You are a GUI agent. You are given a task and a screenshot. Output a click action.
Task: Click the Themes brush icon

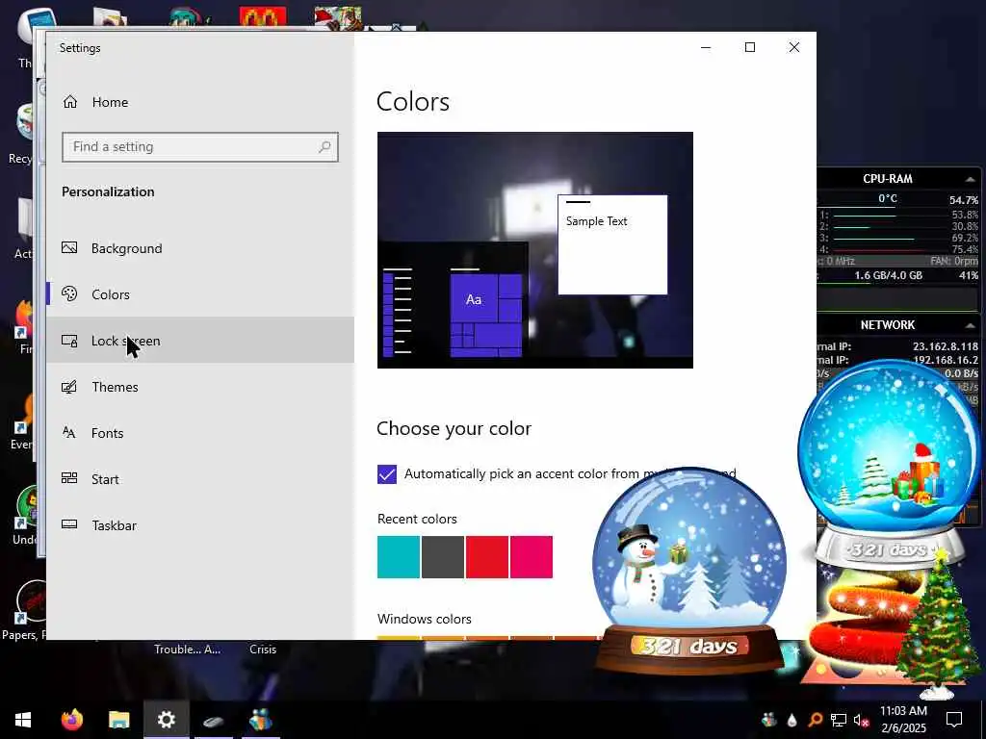pos(69,387)
